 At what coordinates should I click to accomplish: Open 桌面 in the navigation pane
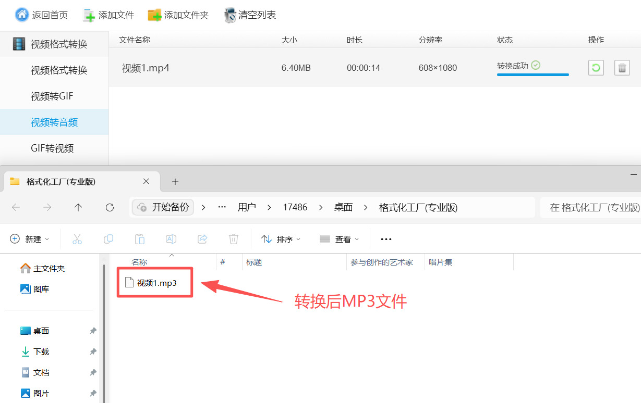(35, 331)
